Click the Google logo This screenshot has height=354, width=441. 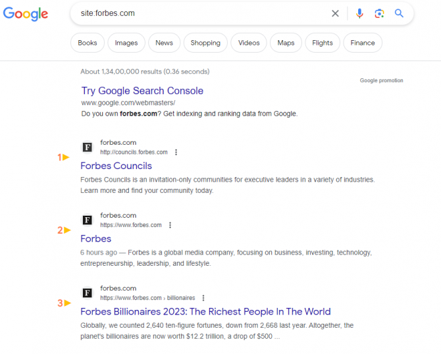point(26,14)
